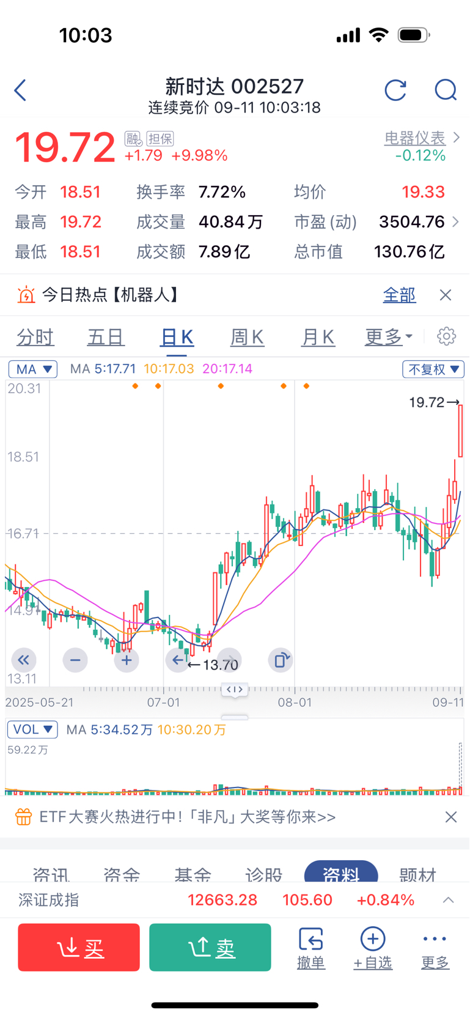Jump chart back with double-left arrows
Screen dimensions: 470x1018
pyautogui.click(x=24, y=660)
